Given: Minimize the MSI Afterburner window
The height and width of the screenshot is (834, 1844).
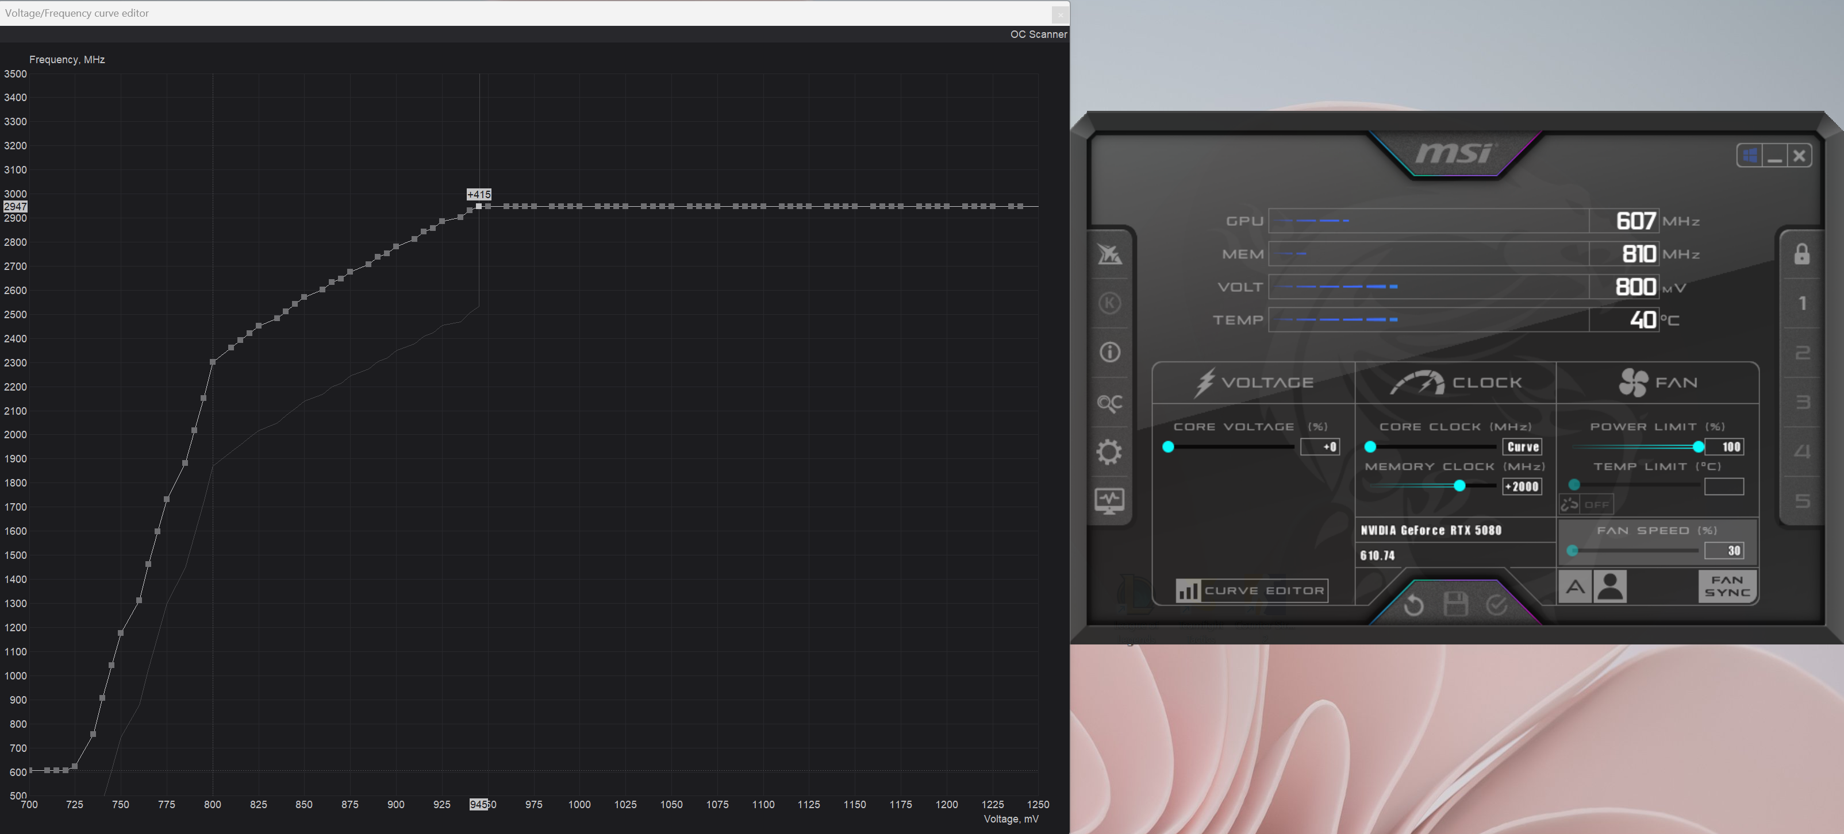Looking at the screenshot, I should [x=1774, y=155].
